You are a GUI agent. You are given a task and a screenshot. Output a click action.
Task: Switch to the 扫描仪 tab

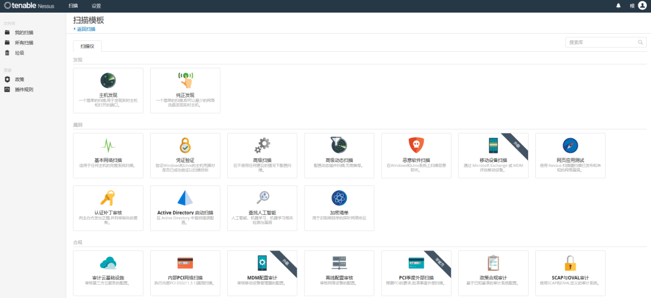[x=87, y=46]
